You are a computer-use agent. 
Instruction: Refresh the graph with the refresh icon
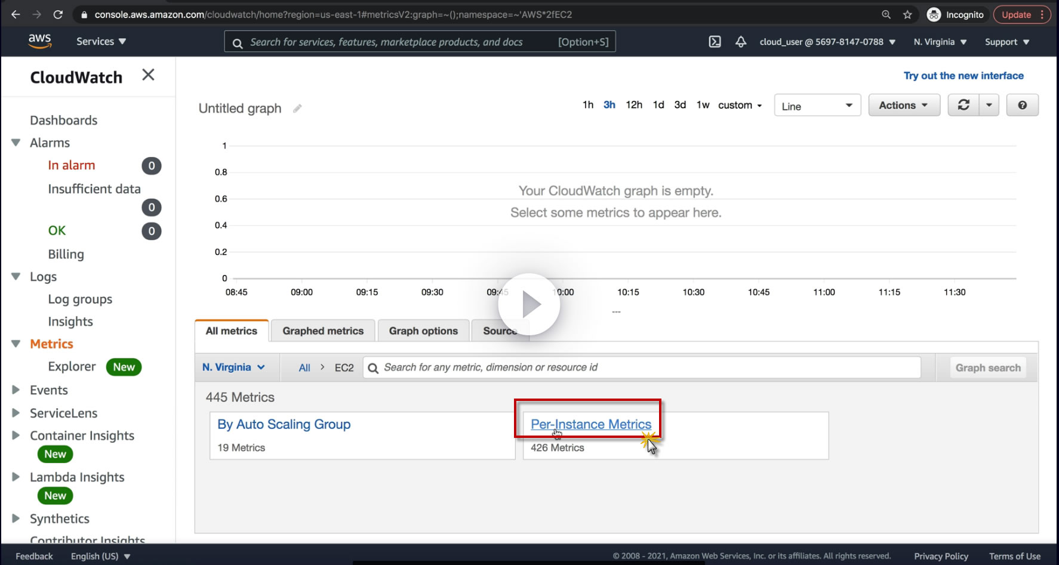point(963,105)
